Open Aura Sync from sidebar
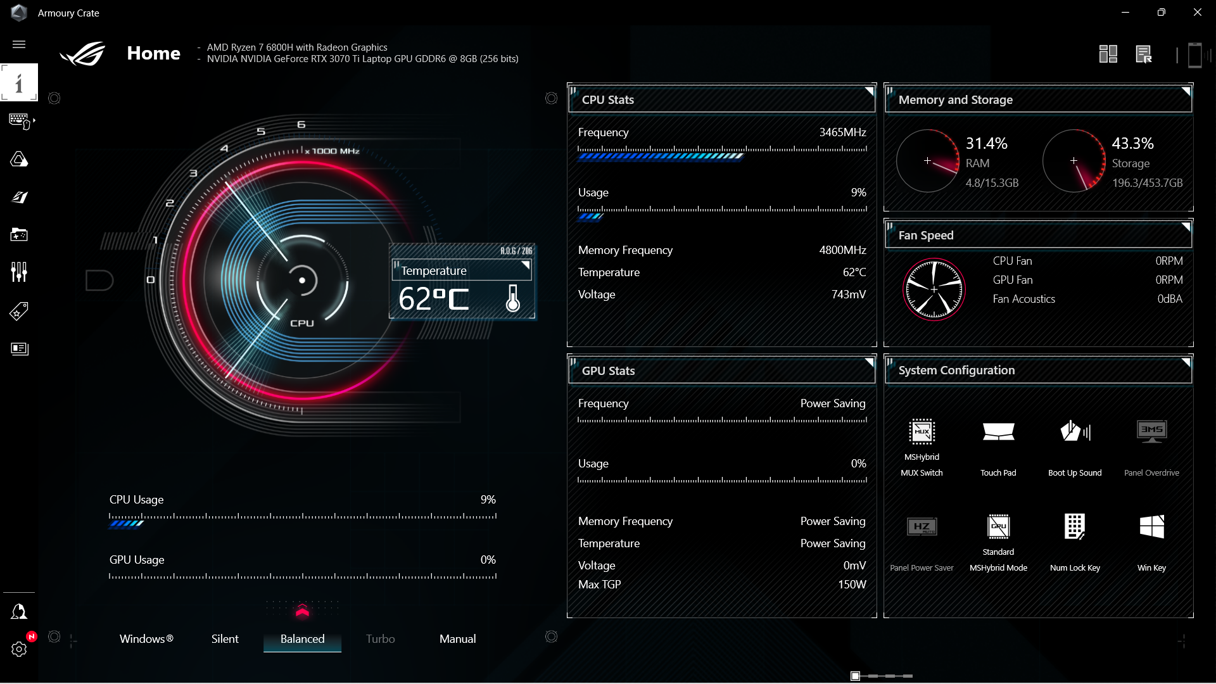Screen dimensions: 1216x684 click(19, 159)
